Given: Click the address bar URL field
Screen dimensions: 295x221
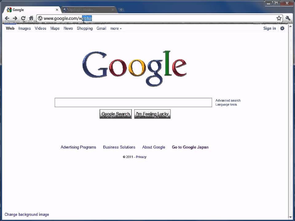Looking at the screenshot, I should [159, 18].
